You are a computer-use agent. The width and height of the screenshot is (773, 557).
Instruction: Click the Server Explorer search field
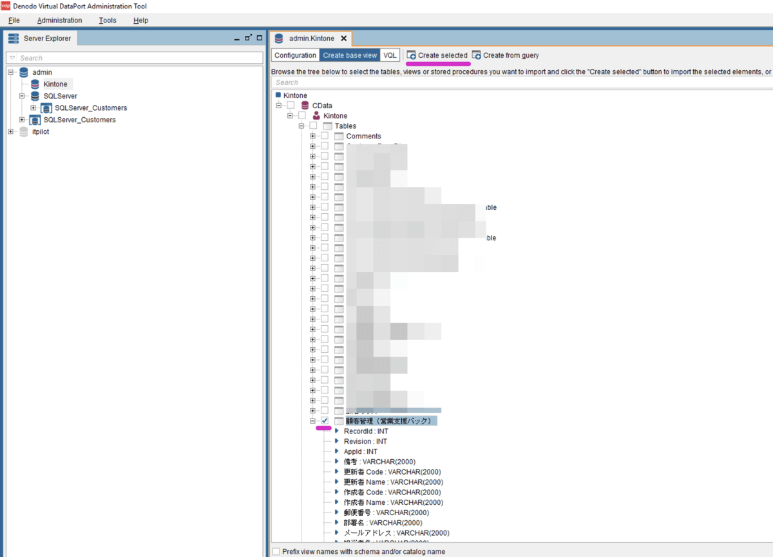coord(134,58)
